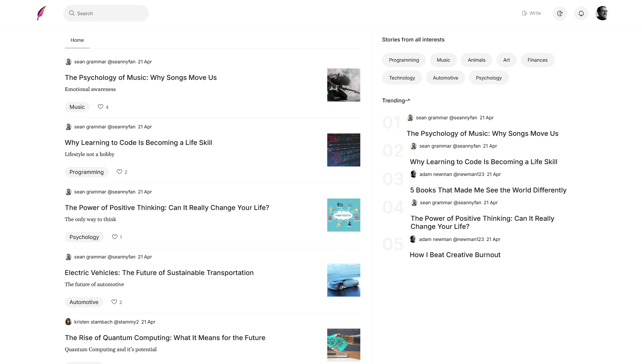Click the Write pencil icon
The width and height of the screenshot is (642, 364).
click(525, 13)
